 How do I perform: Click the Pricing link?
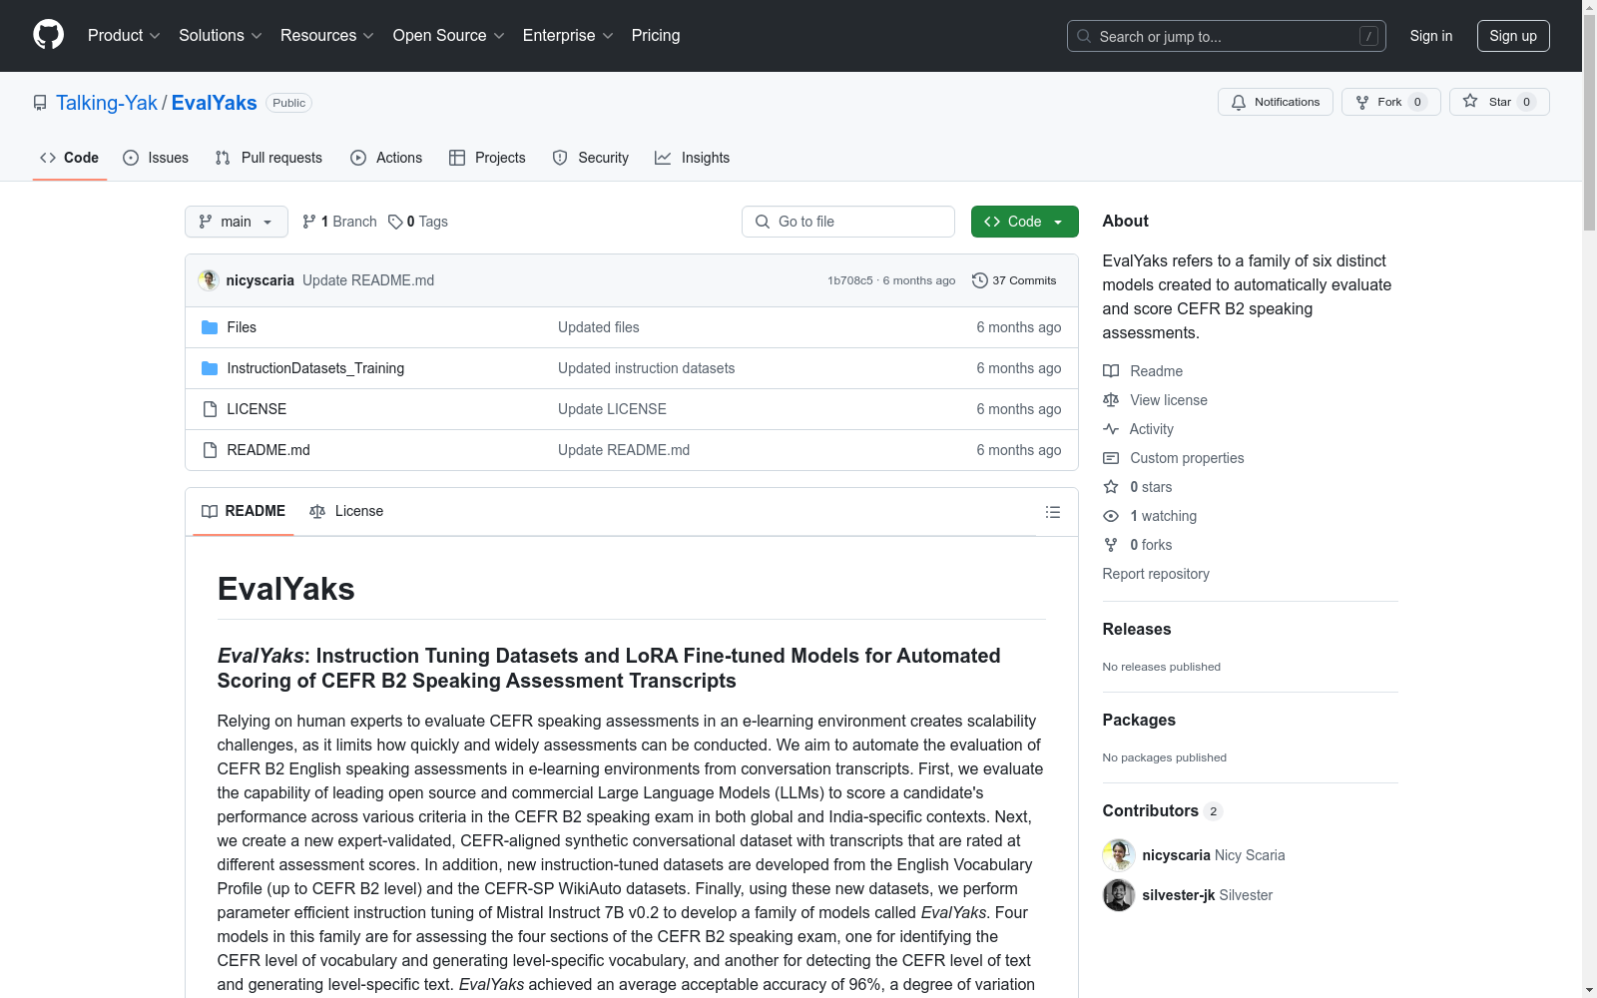[656, 36]
